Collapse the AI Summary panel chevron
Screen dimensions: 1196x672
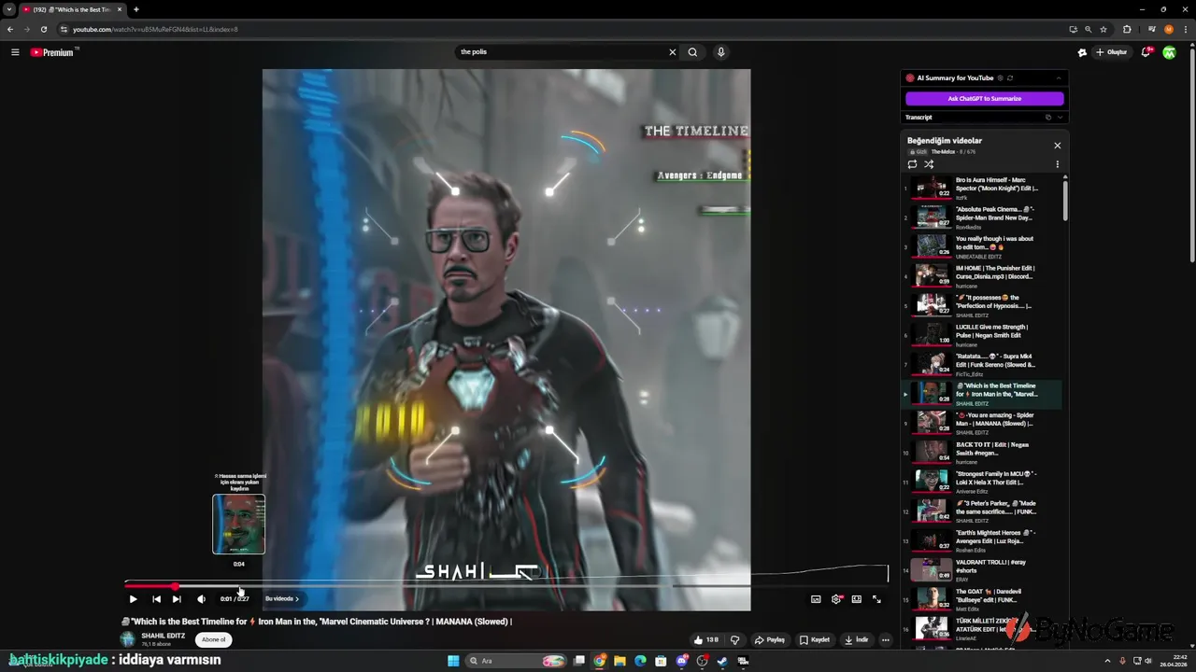click(x=1058, y=78)
